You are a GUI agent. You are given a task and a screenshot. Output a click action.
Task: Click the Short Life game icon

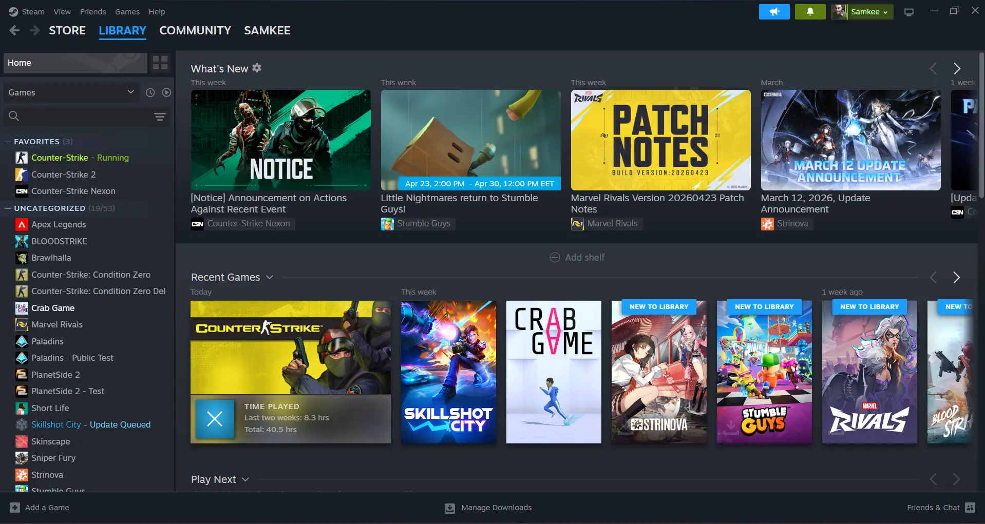pyautogui.click(x=22, y=408)
